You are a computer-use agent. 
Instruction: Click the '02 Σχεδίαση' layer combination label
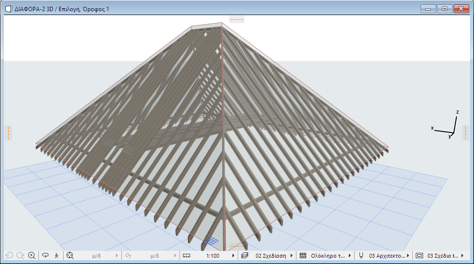[271, 255]
